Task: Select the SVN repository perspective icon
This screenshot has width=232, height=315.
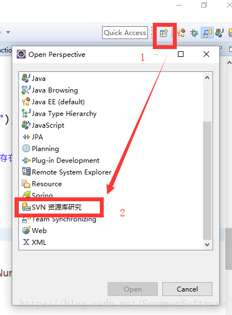Action: pos(26,207)
